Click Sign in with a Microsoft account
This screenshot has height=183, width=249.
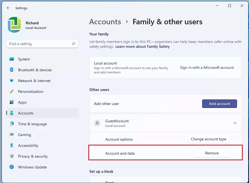click(207, 67)
